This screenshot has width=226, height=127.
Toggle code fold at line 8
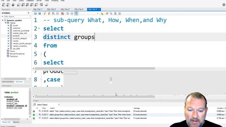(x=41, y=79)
